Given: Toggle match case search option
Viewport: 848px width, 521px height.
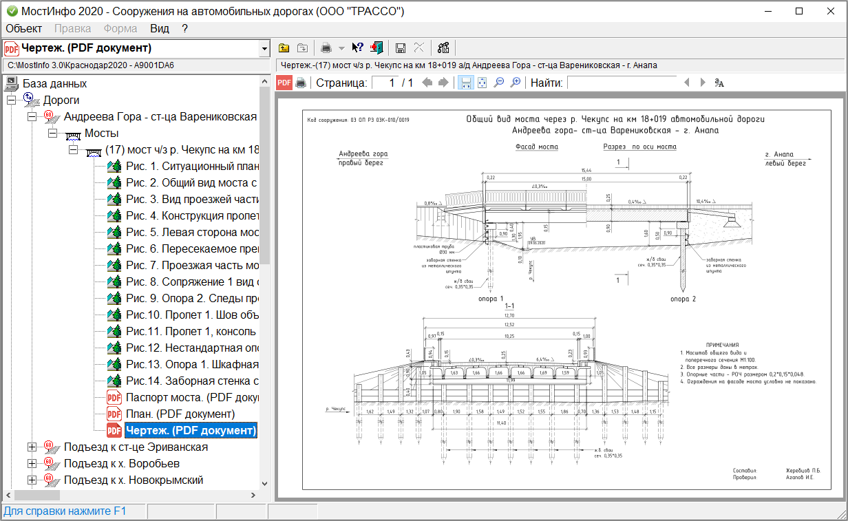Looking at the screenshot, I should [x=719, y=83].
